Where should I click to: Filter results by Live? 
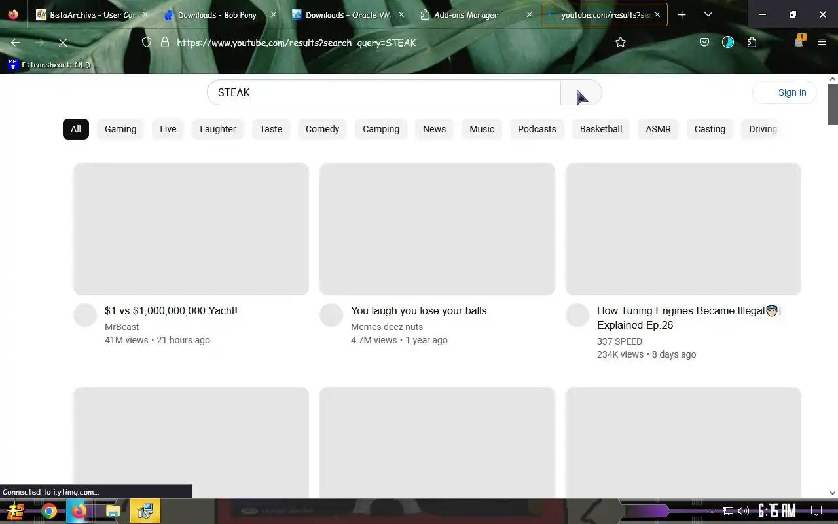click(168, 129)
